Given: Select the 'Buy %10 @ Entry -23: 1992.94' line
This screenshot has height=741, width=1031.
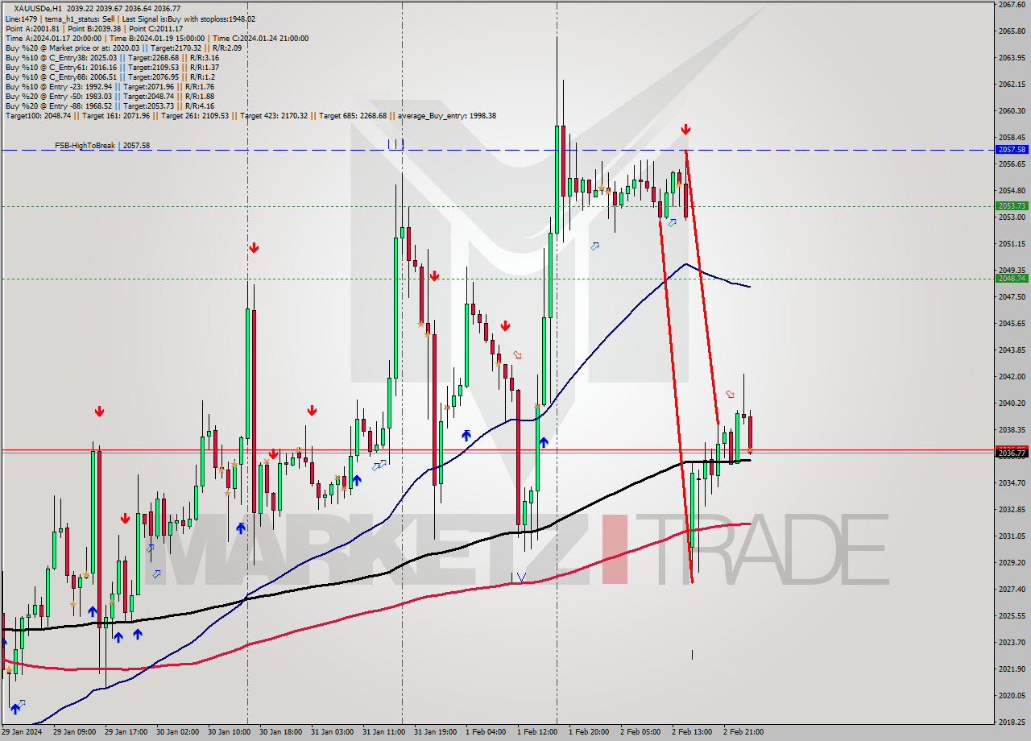Looking at the screenshot, I should pos(110,86).
